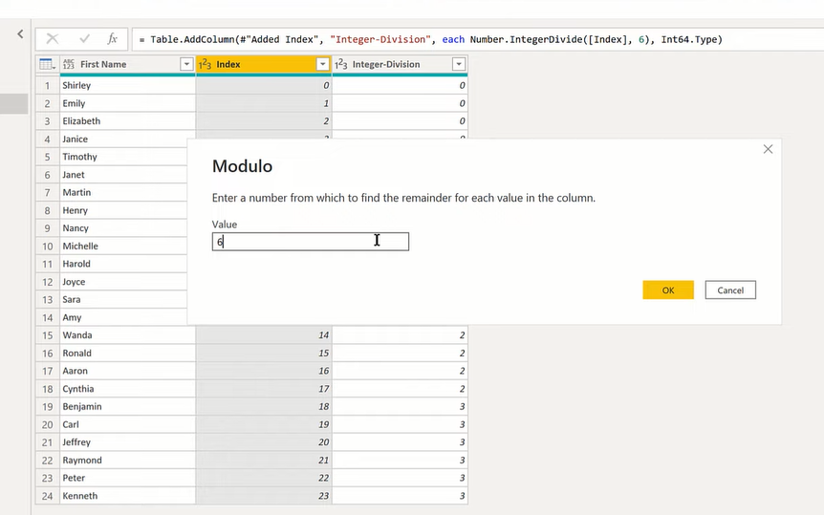Select the cell containing Ronald
Viewport: 824px width, 515px height.
[128, 354]
